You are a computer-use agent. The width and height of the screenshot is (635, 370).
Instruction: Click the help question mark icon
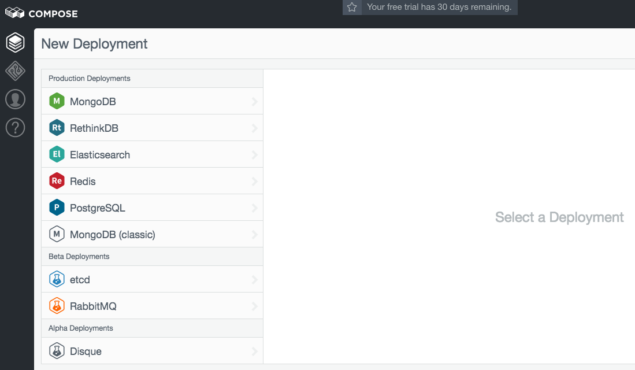15,128
